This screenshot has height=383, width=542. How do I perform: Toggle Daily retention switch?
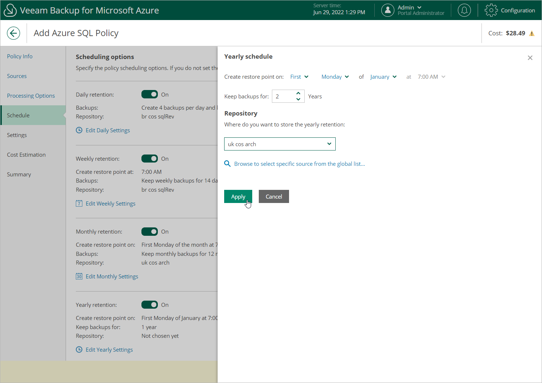pos(149,94)
